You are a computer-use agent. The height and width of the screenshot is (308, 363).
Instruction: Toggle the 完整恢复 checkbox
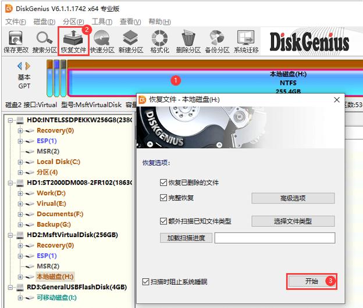[163, 198]
